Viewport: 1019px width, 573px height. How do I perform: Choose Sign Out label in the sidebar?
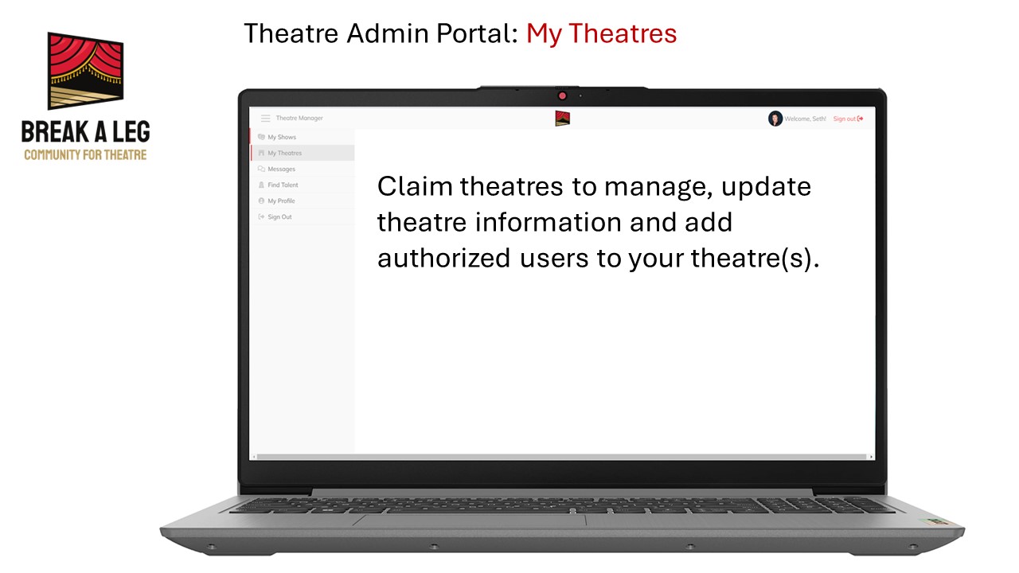280,216
